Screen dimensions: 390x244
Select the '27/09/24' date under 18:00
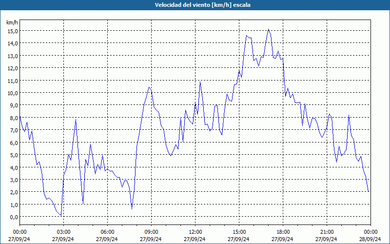282,239
